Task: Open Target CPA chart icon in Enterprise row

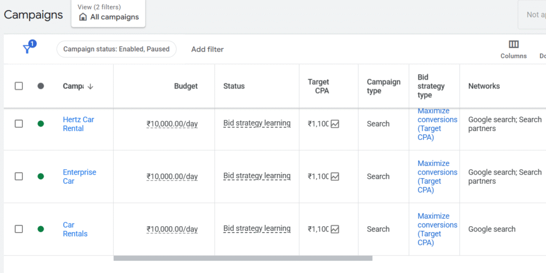Action: [x=335, y=177]
